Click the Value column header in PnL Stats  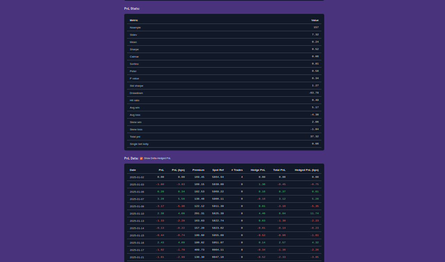coord(315,20)
